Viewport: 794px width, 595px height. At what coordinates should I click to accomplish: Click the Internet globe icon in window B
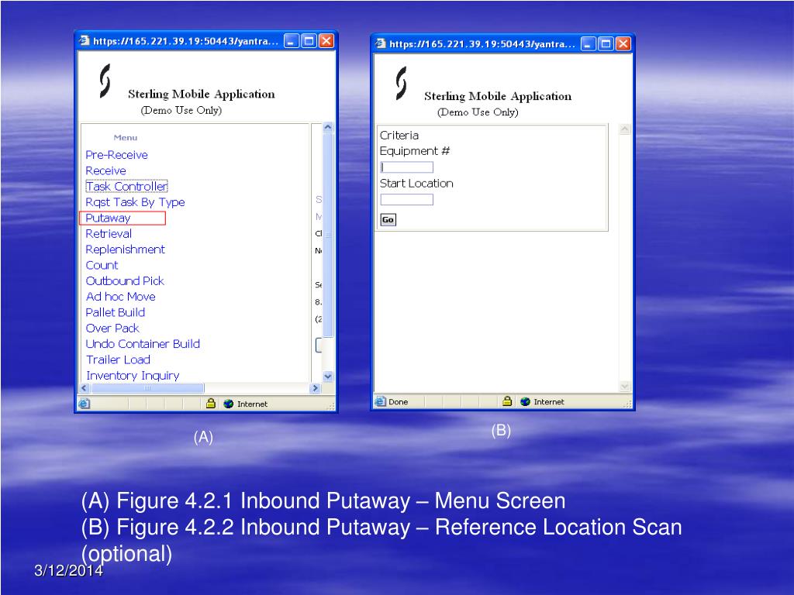(x=525, y=402)
